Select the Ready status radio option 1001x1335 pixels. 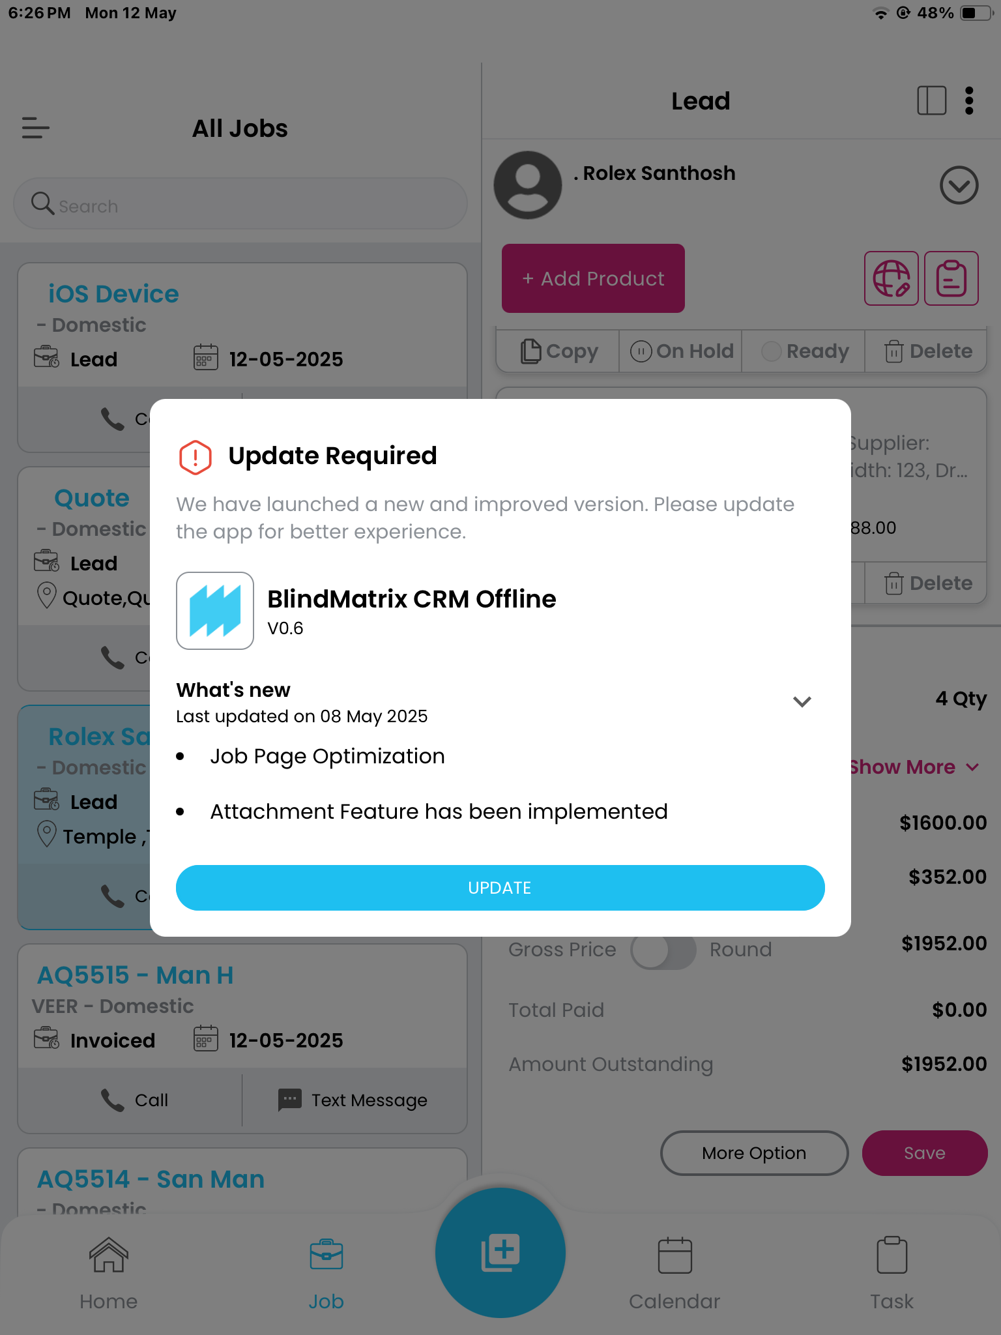point(772,351)
